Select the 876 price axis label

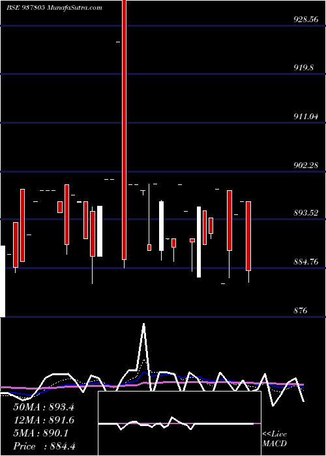(301, 311)
